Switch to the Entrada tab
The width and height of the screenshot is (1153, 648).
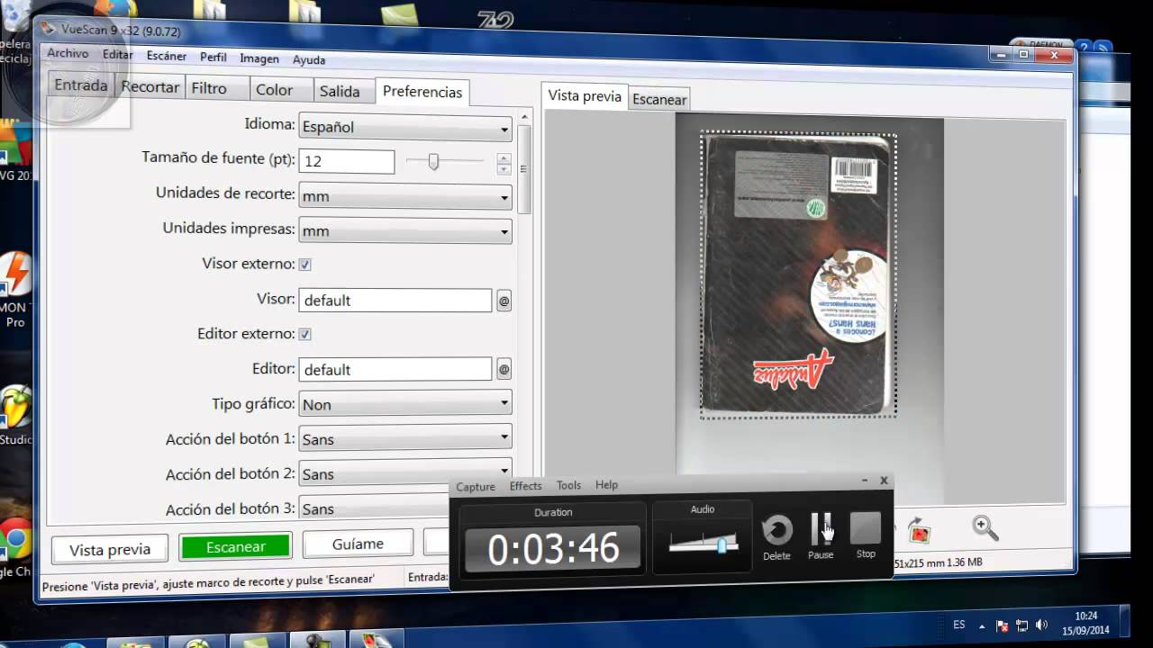coord(81,85)
